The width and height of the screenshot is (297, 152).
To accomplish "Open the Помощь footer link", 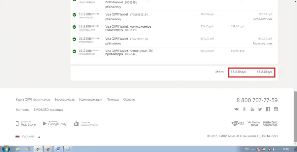I will [x=113, y=99].
